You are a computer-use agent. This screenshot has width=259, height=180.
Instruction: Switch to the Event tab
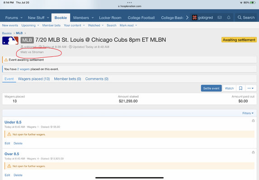[9, 79]
